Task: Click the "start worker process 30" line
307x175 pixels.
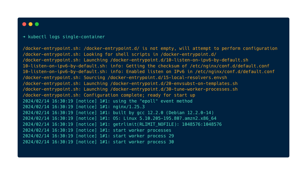Action: click(x=98, y=142)
